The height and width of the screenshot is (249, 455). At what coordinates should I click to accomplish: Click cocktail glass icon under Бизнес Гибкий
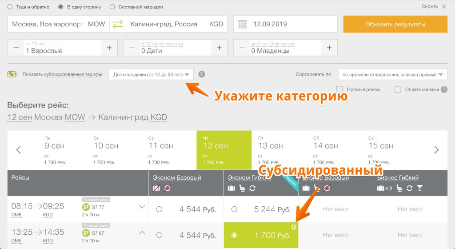pos(419,188)
